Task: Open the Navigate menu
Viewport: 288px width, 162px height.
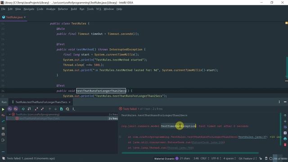Action: click(29, 9)
